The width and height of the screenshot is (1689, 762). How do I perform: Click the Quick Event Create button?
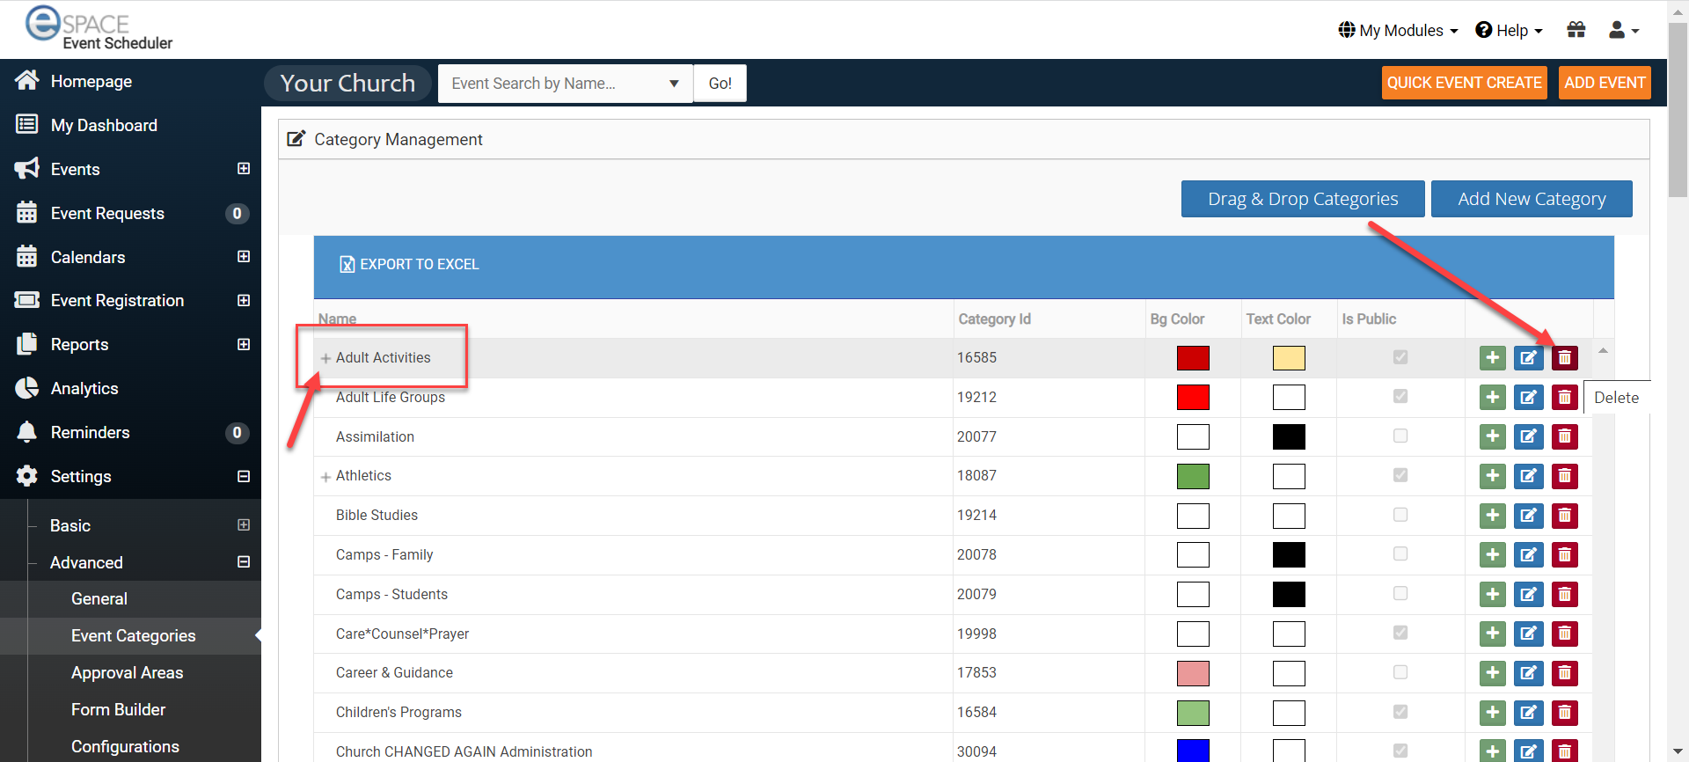pos(1464,83)
